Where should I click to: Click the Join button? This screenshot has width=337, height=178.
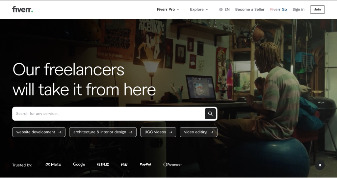[317, 10]
